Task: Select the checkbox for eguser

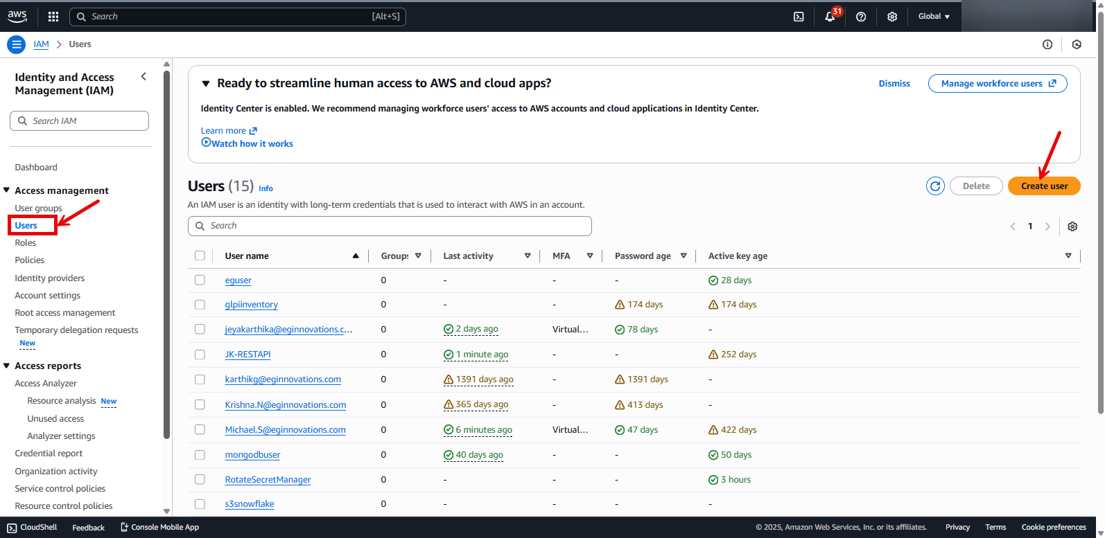Action: 200,280
